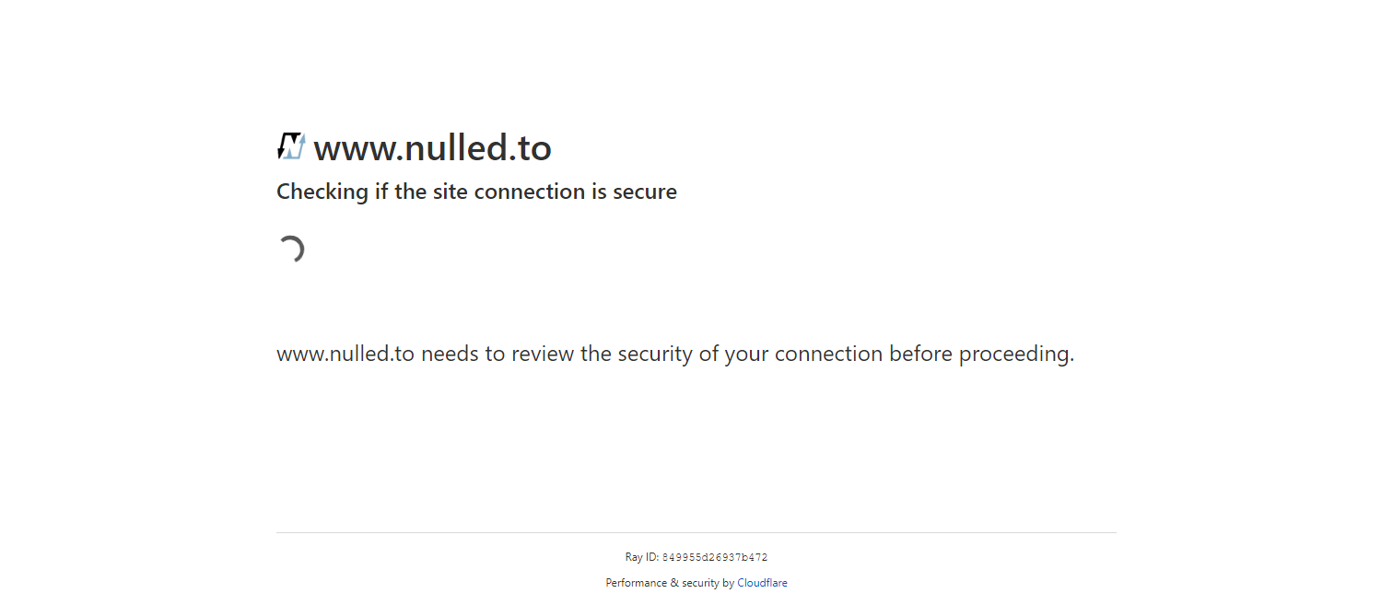Click the nulled.to site logo icon
The width and height of the screenshot is (1393, 605).
(291, 146)
